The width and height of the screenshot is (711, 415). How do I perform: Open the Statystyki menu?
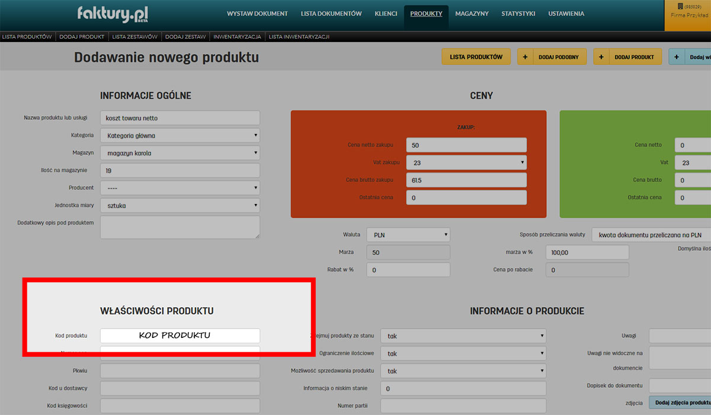[518, 14]
